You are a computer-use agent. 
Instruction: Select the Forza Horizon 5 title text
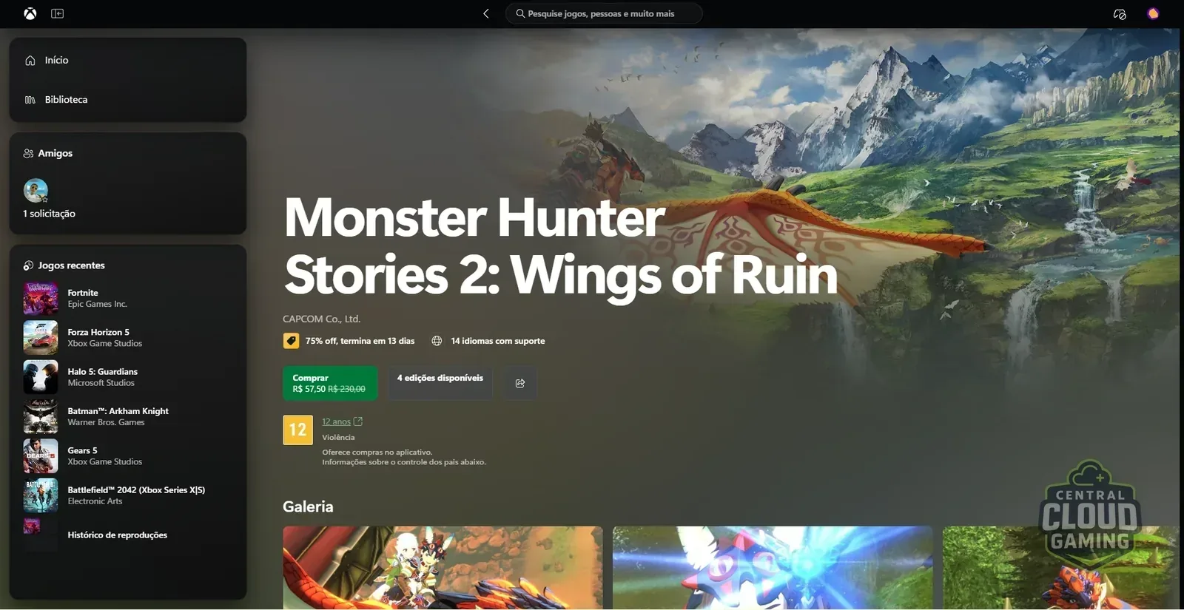(x=98, y=332)
